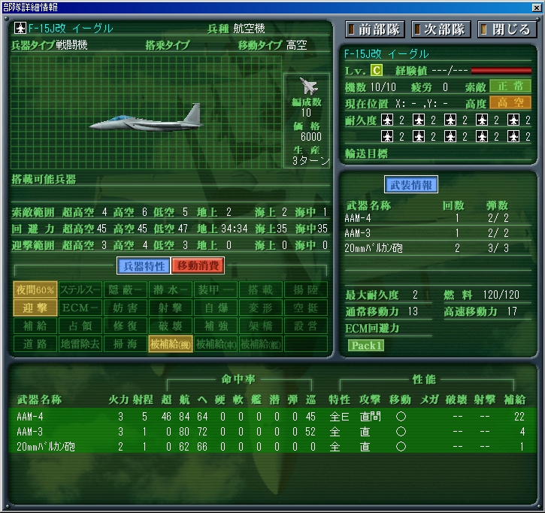
Task: Select the ECM trait cell
Action: (x=80, y=308)
